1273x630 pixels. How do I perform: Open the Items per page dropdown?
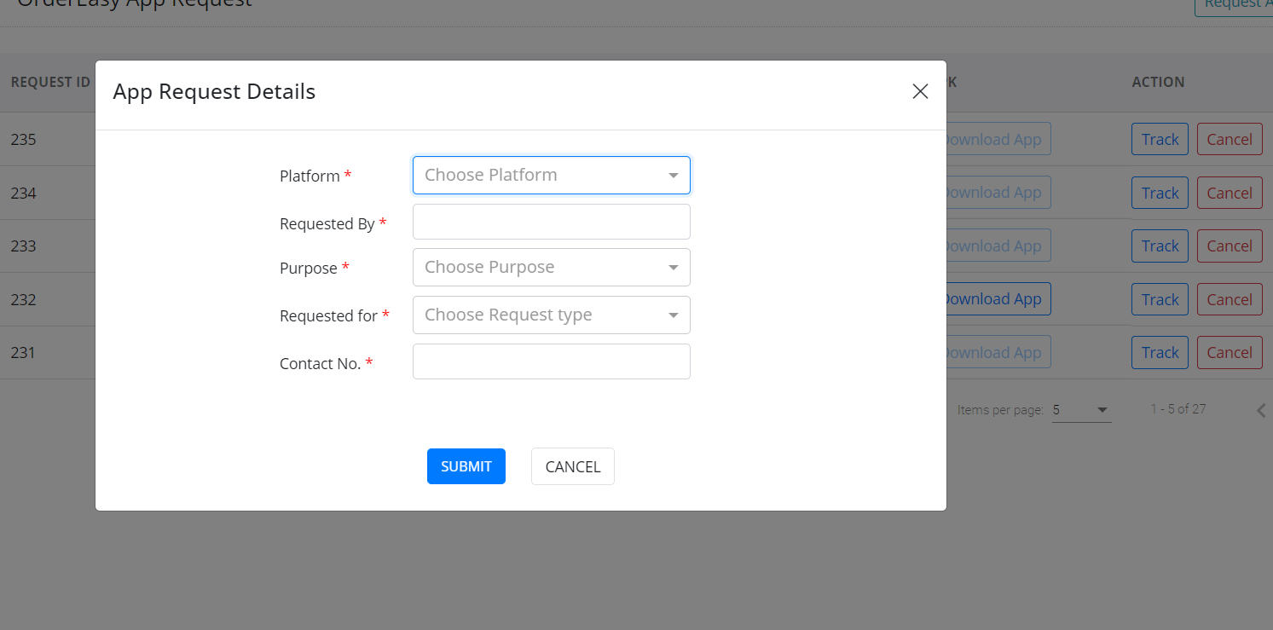click(1081, 410)
